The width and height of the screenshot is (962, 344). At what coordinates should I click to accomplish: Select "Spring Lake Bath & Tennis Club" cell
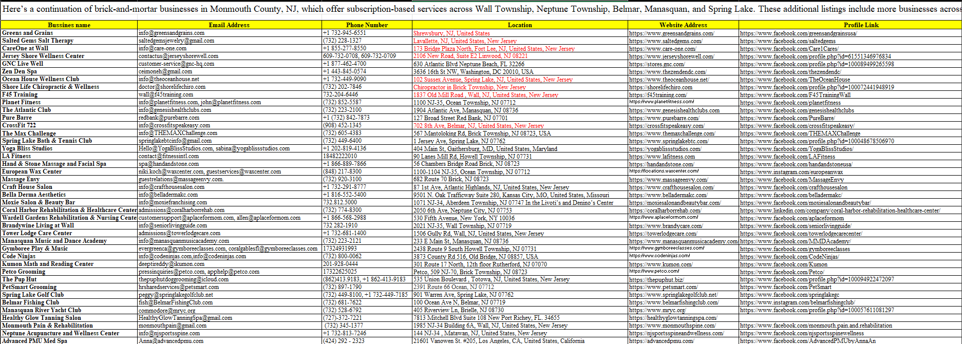coord(69,141)
